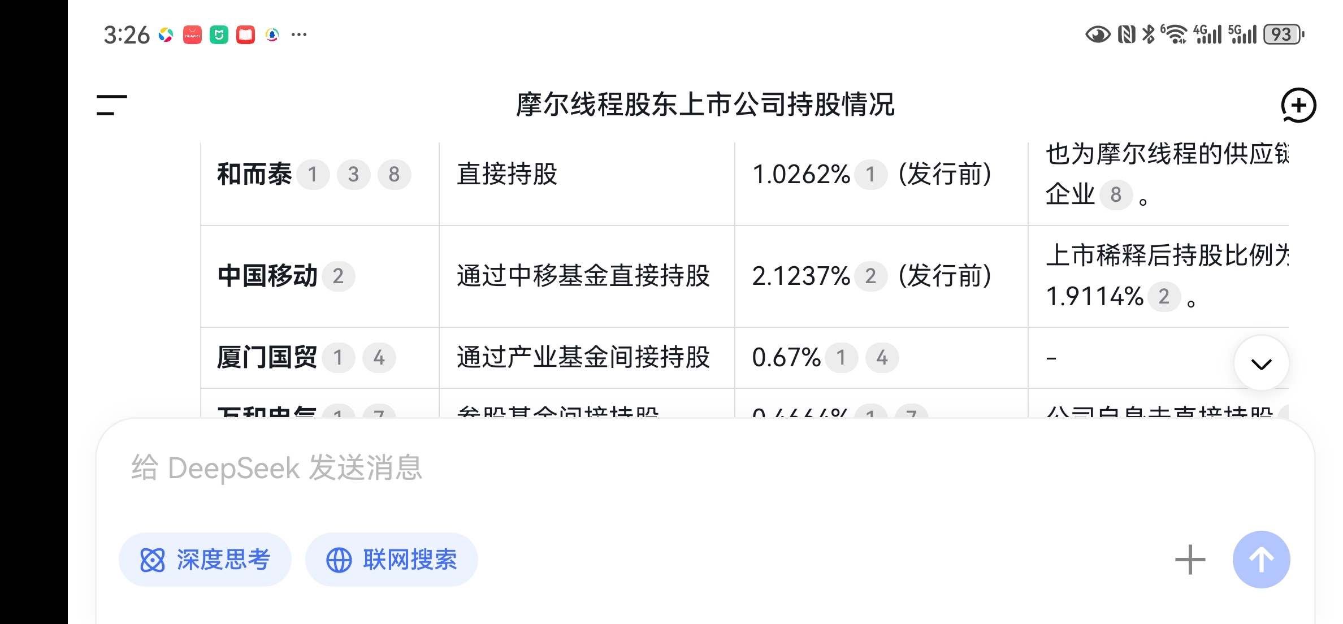
Task: Start a new chat conversation
Action: coord(1298,105)
